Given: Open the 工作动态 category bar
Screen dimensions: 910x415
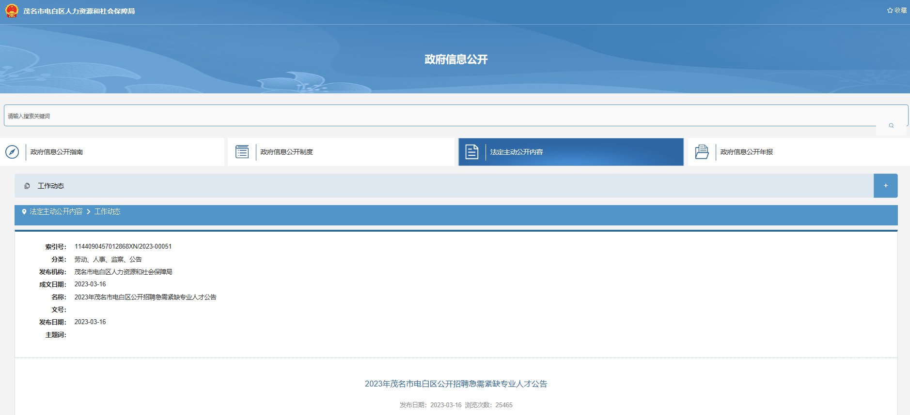Looking at the screenshot, I should (x=436, y=186).
